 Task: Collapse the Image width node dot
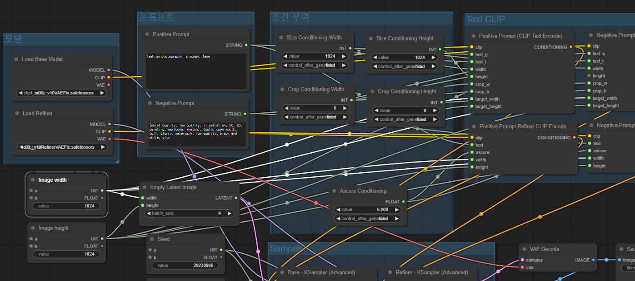coord(33,180)
